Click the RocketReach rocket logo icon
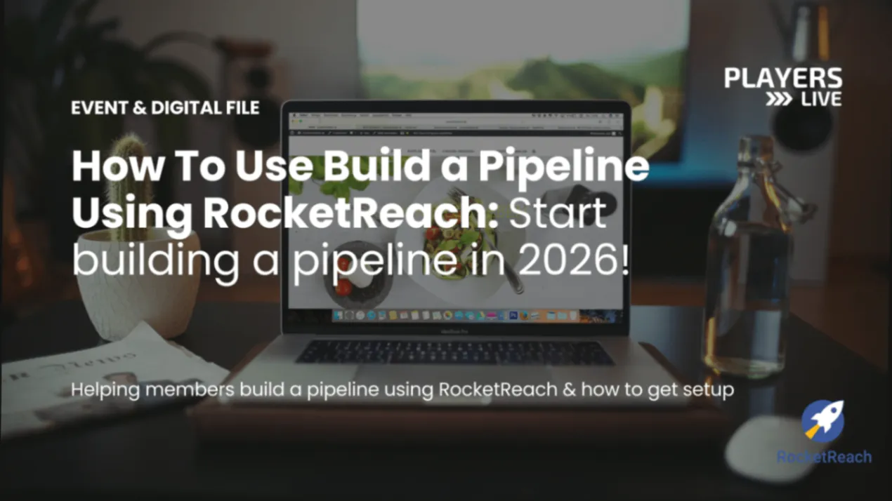892x501 pixels. [822, 422]
